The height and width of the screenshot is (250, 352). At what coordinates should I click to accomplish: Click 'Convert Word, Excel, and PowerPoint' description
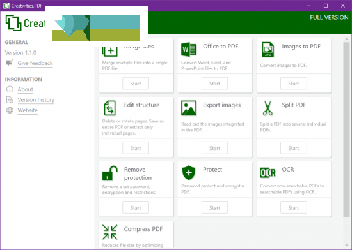[206, 66]
